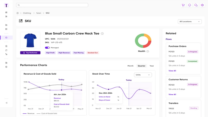Select the highlighted inventory box icon in the sidebar
The width and height of the screenshot is (208, 117).
(6, 38)
